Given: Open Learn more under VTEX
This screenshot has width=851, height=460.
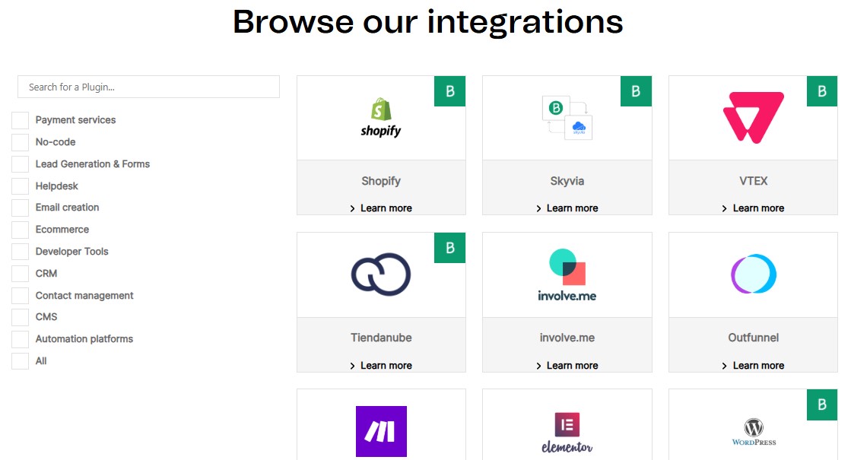Looking at the screenshot, I should pos(754,208).
